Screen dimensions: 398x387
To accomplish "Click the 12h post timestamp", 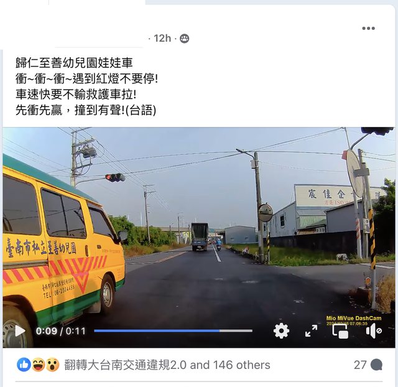I will point(162,39).
